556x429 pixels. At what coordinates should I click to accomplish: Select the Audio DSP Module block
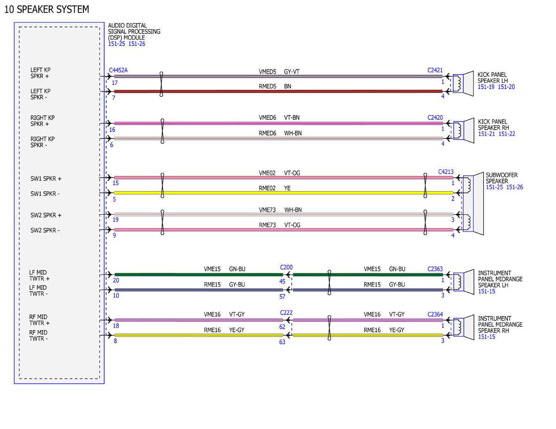(x=59, y=203)
